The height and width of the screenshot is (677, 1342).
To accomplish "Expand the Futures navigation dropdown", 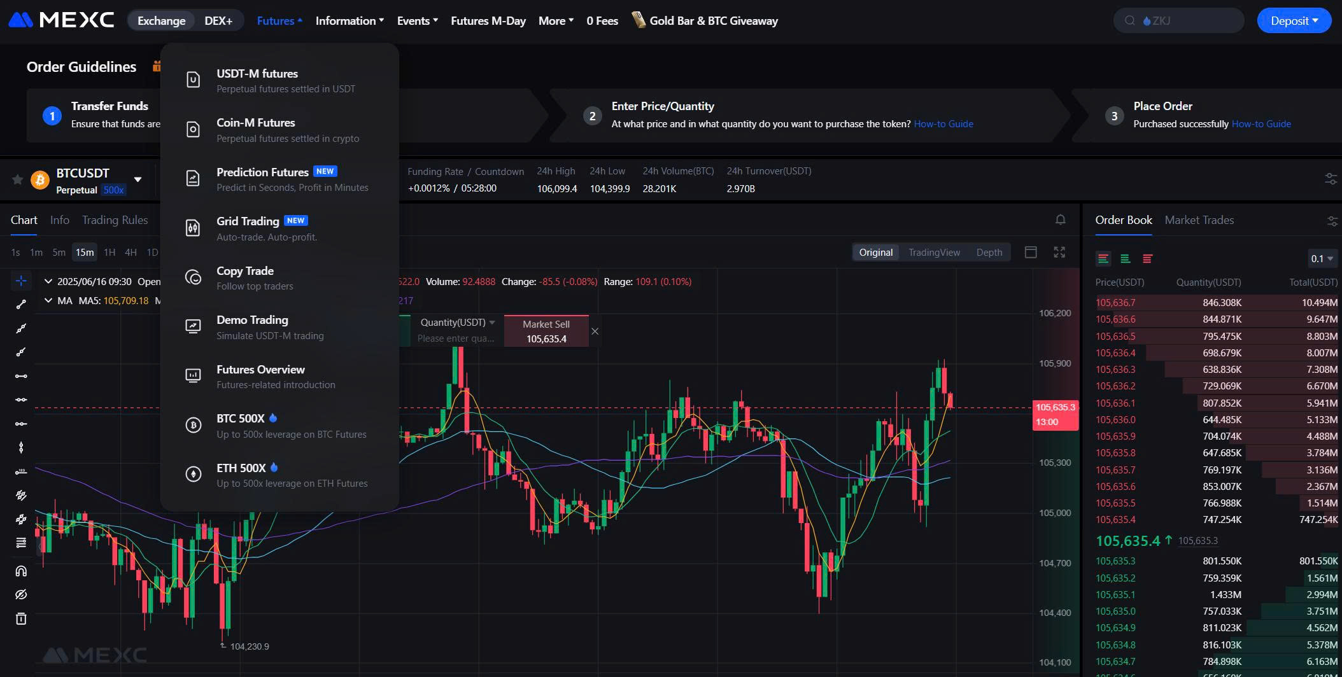I will tap(279, 20).
